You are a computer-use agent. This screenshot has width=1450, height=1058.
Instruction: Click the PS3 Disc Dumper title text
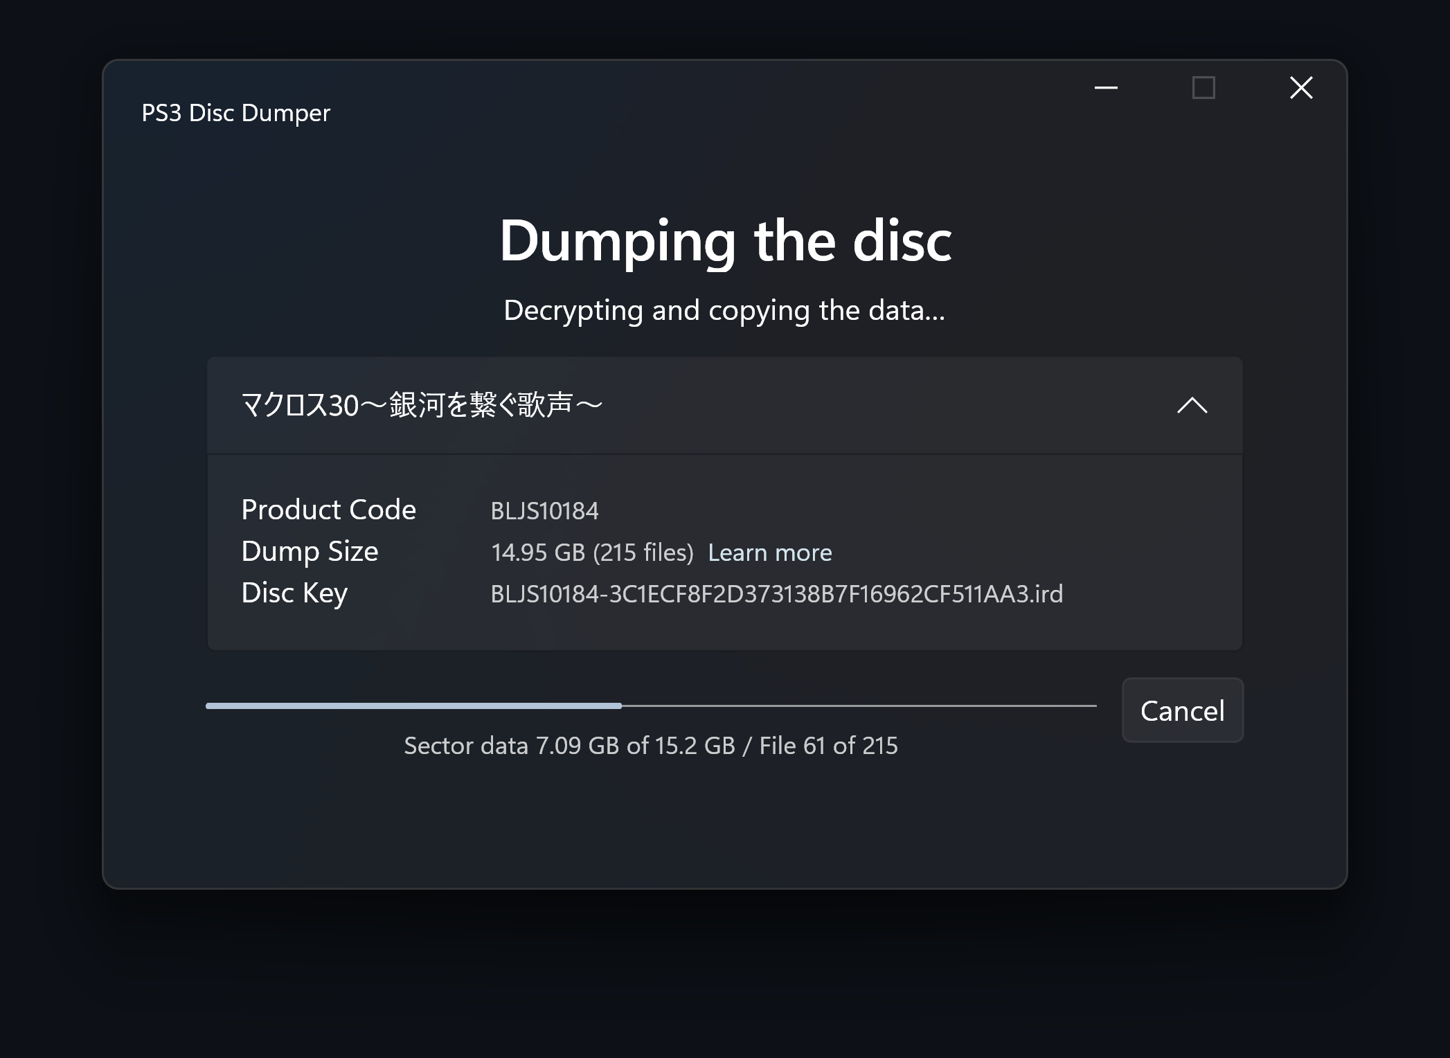235,113
